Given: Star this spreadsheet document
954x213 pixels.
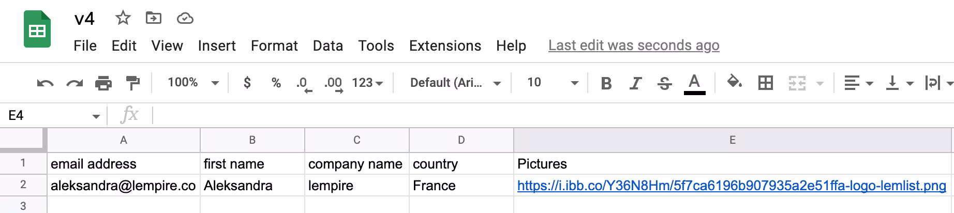Looking at the screenshot, I should 123,19.
